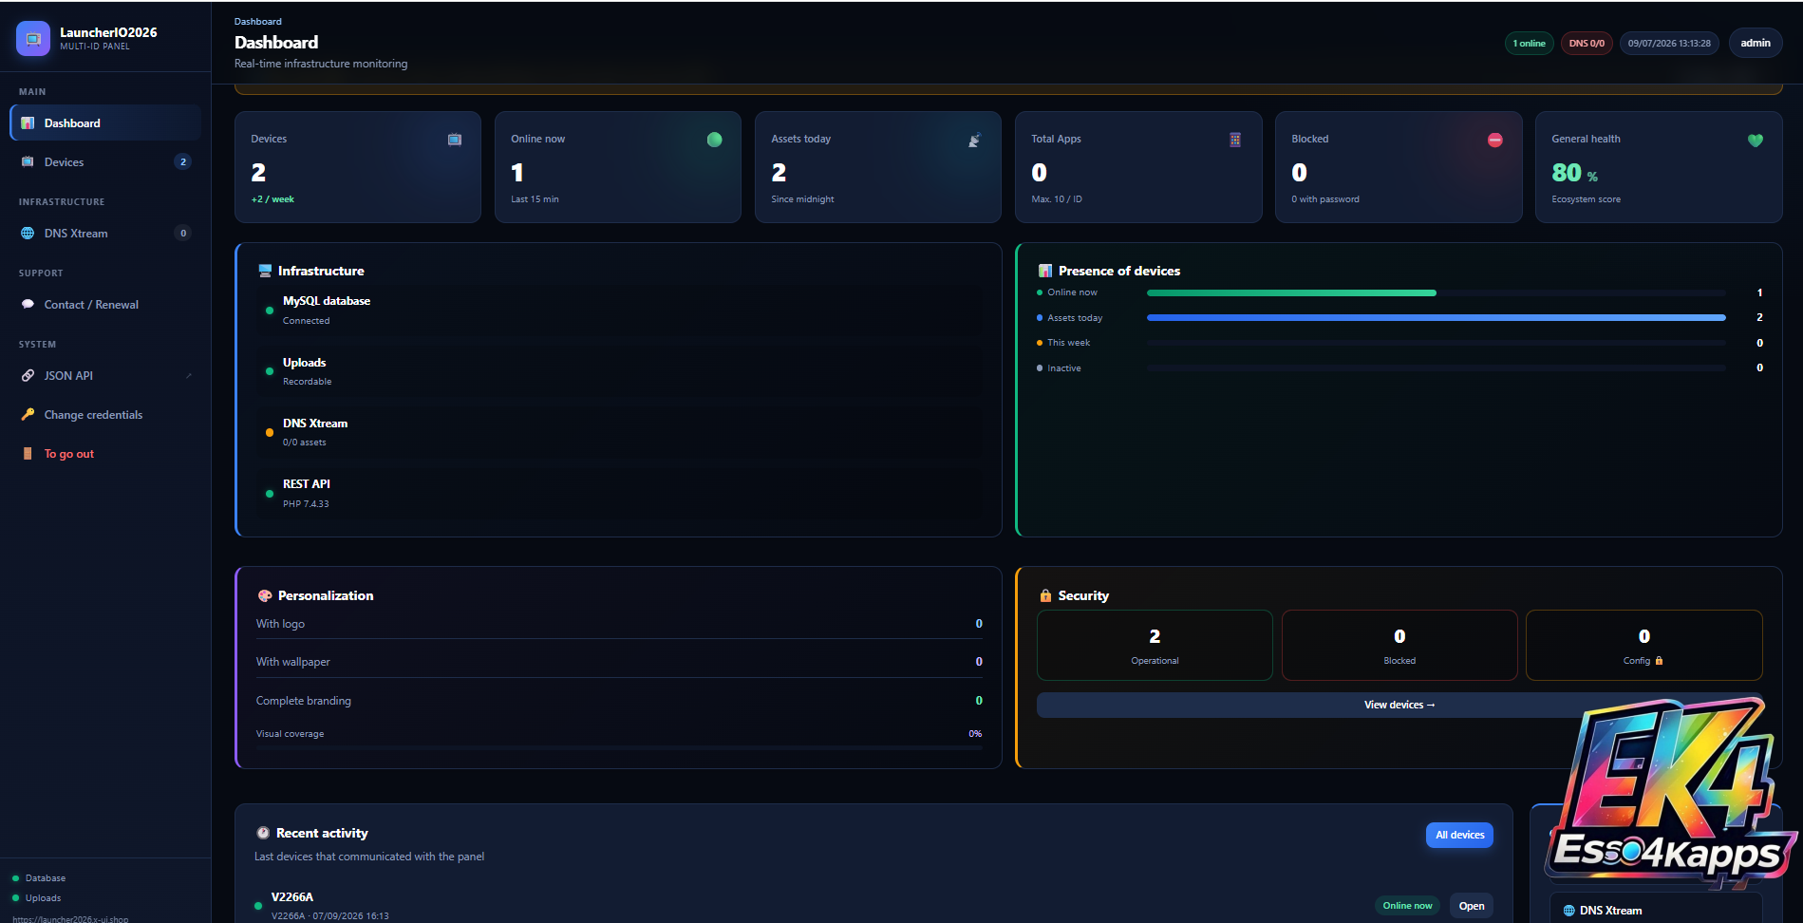Open the admin user menu
The image size is (1803, 923).
point(1755,43)
